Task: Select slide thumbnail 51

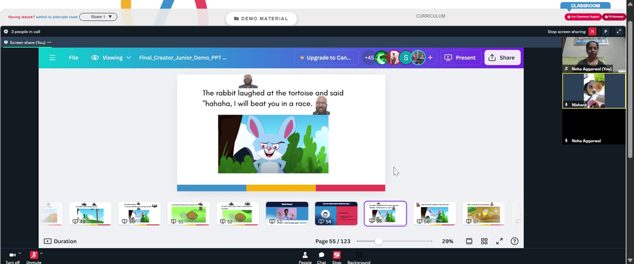Action: coord(188,213)
